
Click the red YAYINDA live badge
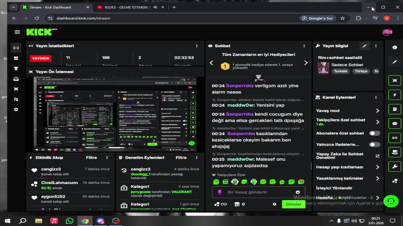pyautogui.click(x=41, y=58)
